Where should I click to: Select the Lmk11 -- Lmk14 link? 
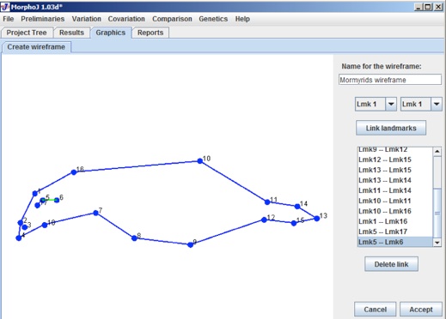coord(395,190)
